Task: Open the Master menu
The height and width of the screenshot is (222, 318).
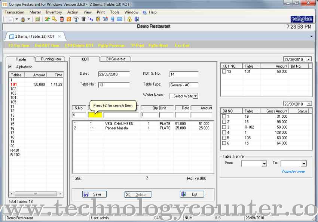Action: point(35,12)
